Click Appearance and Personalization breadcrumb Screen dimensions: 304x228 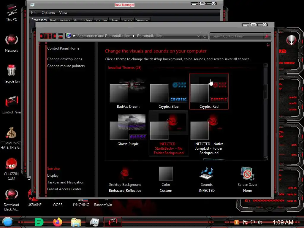(x=104, y=36)
